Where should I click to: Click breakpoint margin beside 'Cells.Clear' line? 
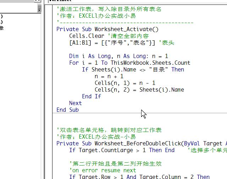pyautogui.click(x=49, y=36)
